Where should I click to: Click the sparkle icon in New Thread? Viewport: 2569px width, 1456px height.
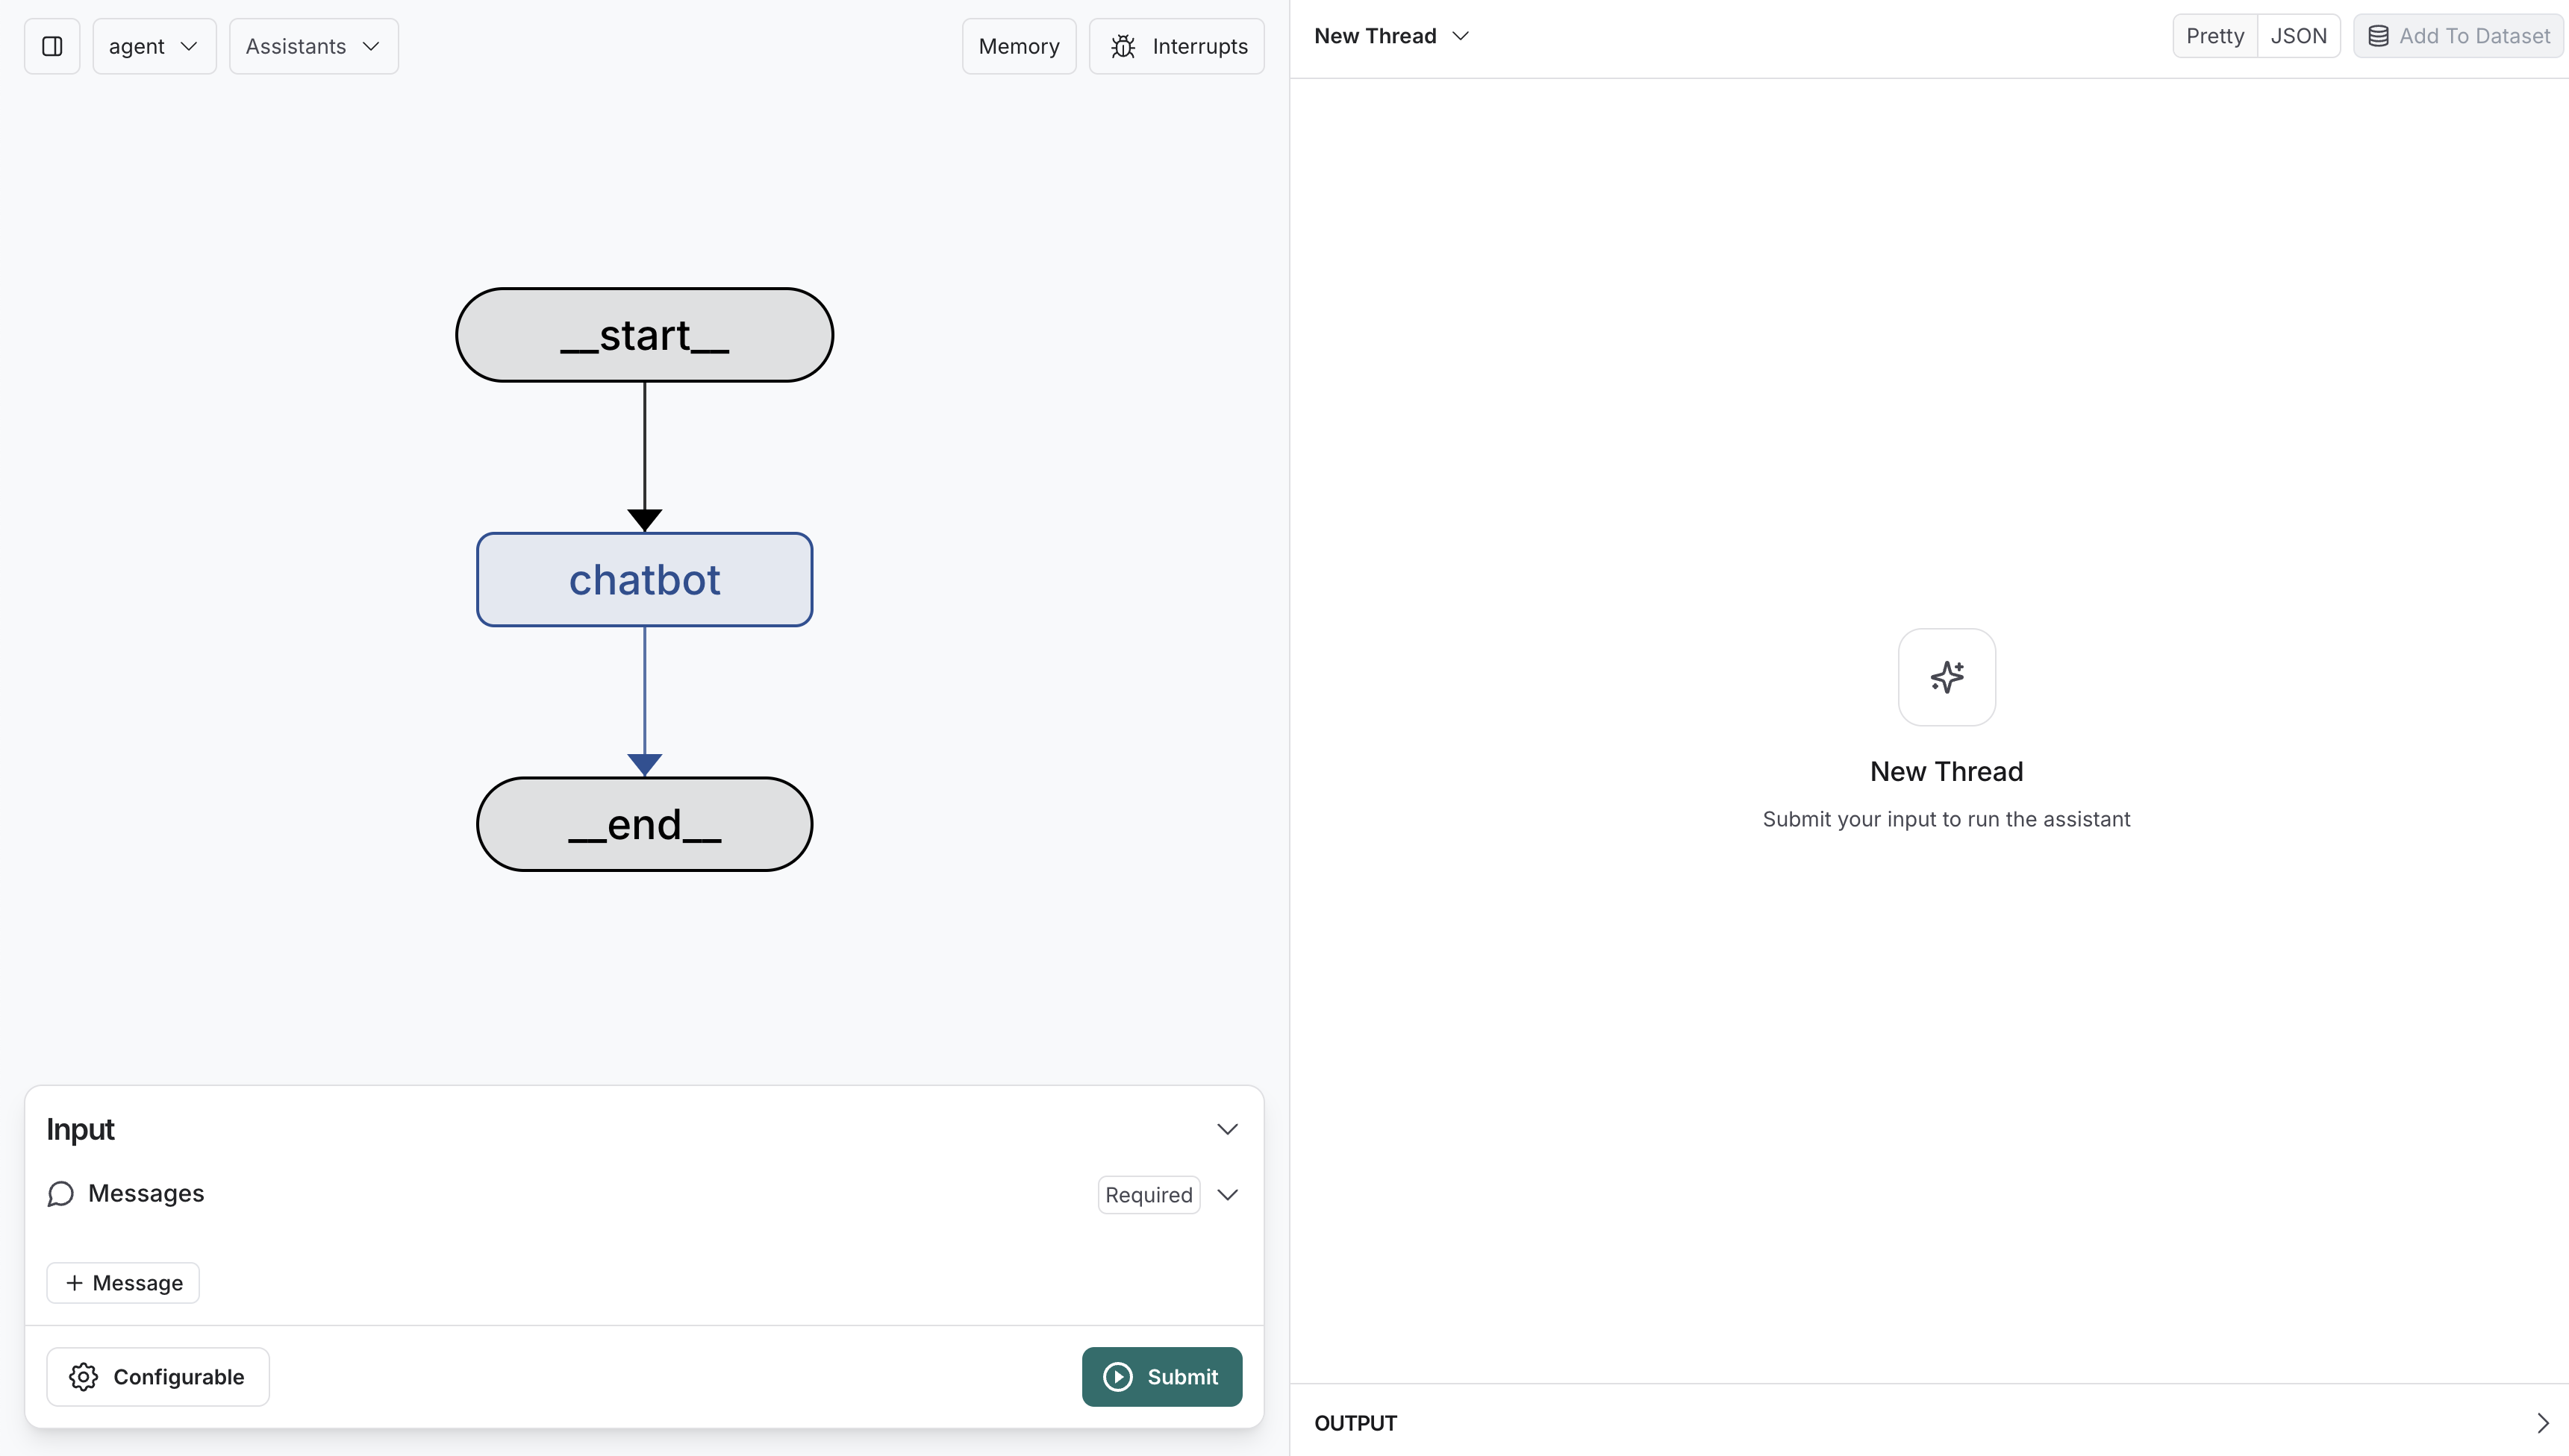point(1946,677)
